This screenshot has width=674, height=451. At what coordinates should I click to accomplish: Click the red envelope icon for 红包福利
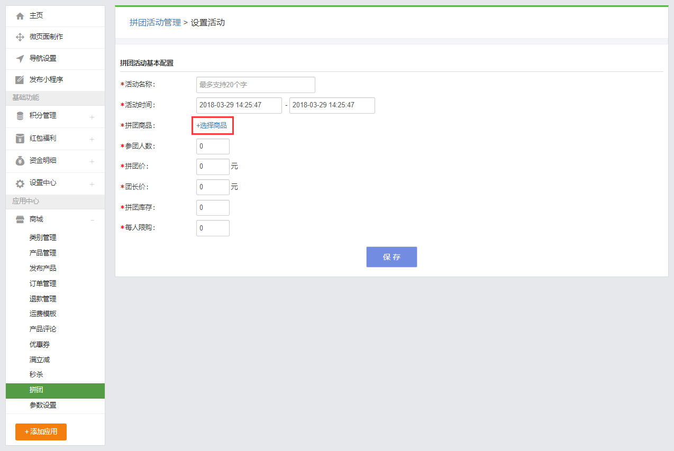pos(20,139)
